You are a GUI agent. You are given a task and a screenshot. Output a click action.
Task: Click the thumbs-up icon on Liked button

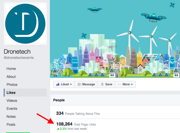[58, 84]
